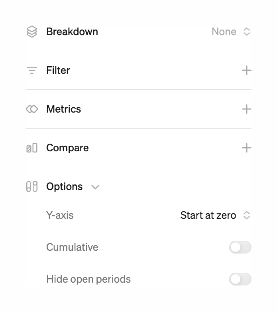
Task: Add a comparison with the plus icon
Action: click(246, 148)
